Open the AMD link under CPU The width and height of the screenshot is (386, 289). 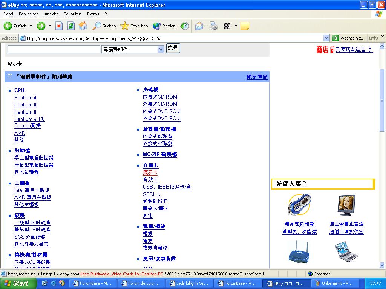pyautogui.click(x=20, y=133)
